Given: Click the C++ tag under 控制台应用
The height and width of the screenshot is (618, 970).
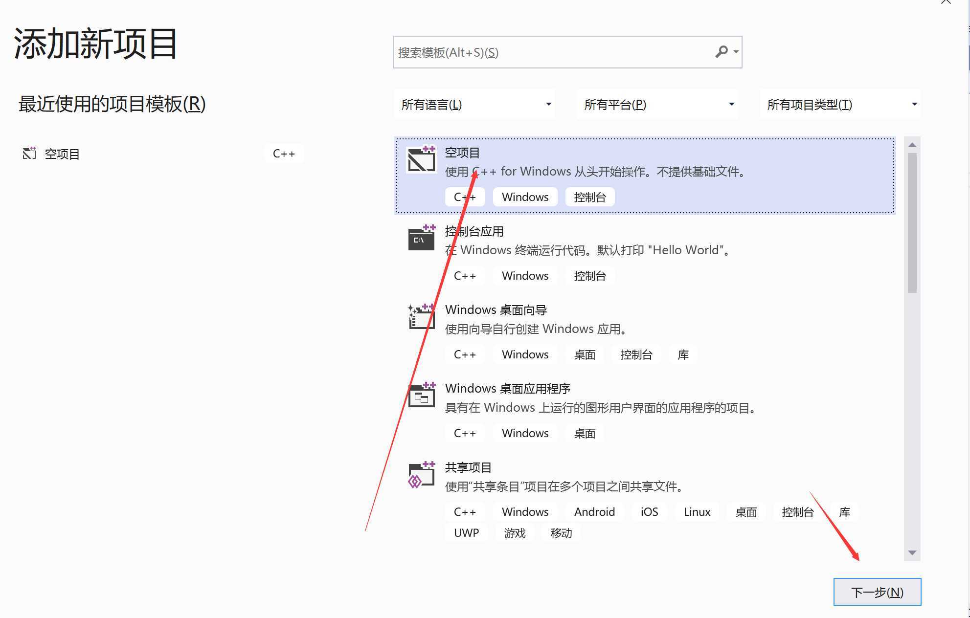Looking at the screenshot, I should pyautogui.click(x=464, y=275).
